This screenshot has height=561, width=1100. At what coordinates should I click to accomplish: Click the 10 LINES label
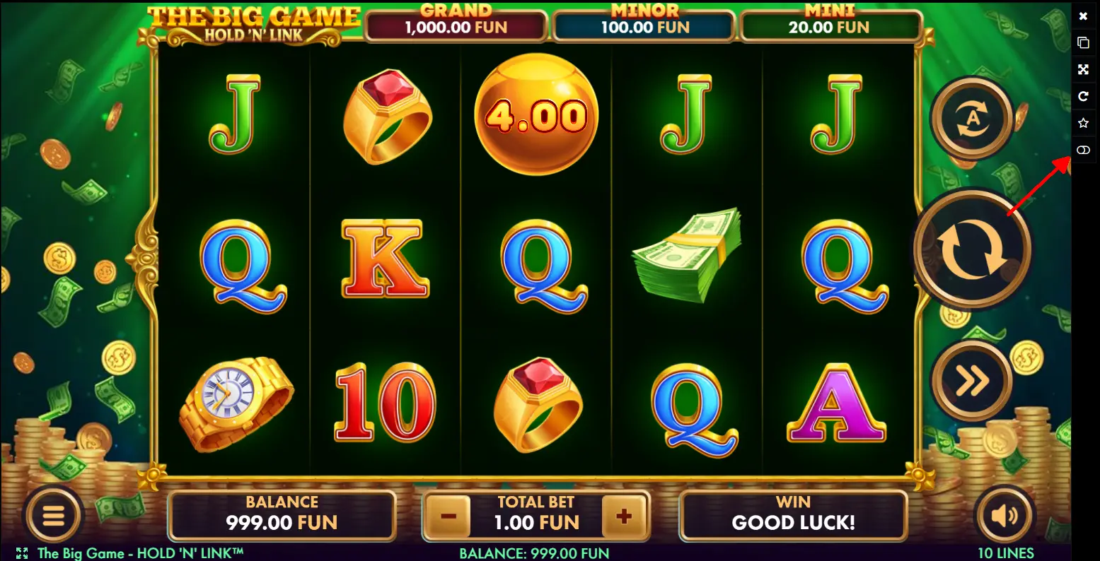(1005, 553)
